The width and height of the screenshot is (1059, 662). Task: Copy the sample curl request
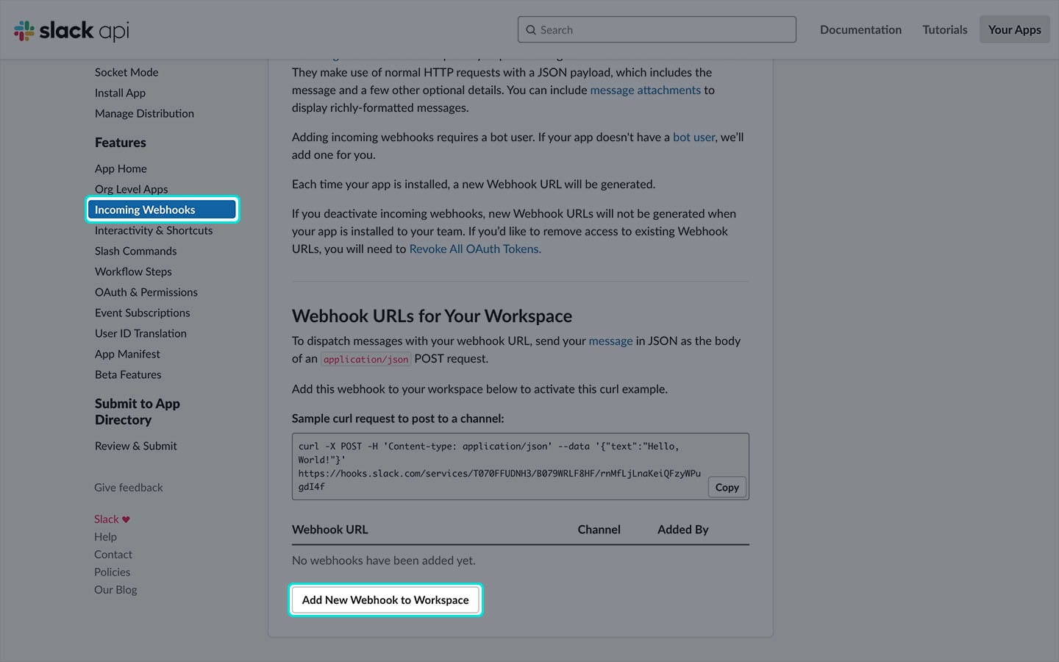point(727,487)
